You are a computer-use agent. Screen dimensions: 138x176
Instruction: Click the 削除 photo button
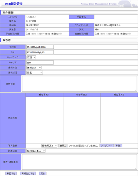118,146
